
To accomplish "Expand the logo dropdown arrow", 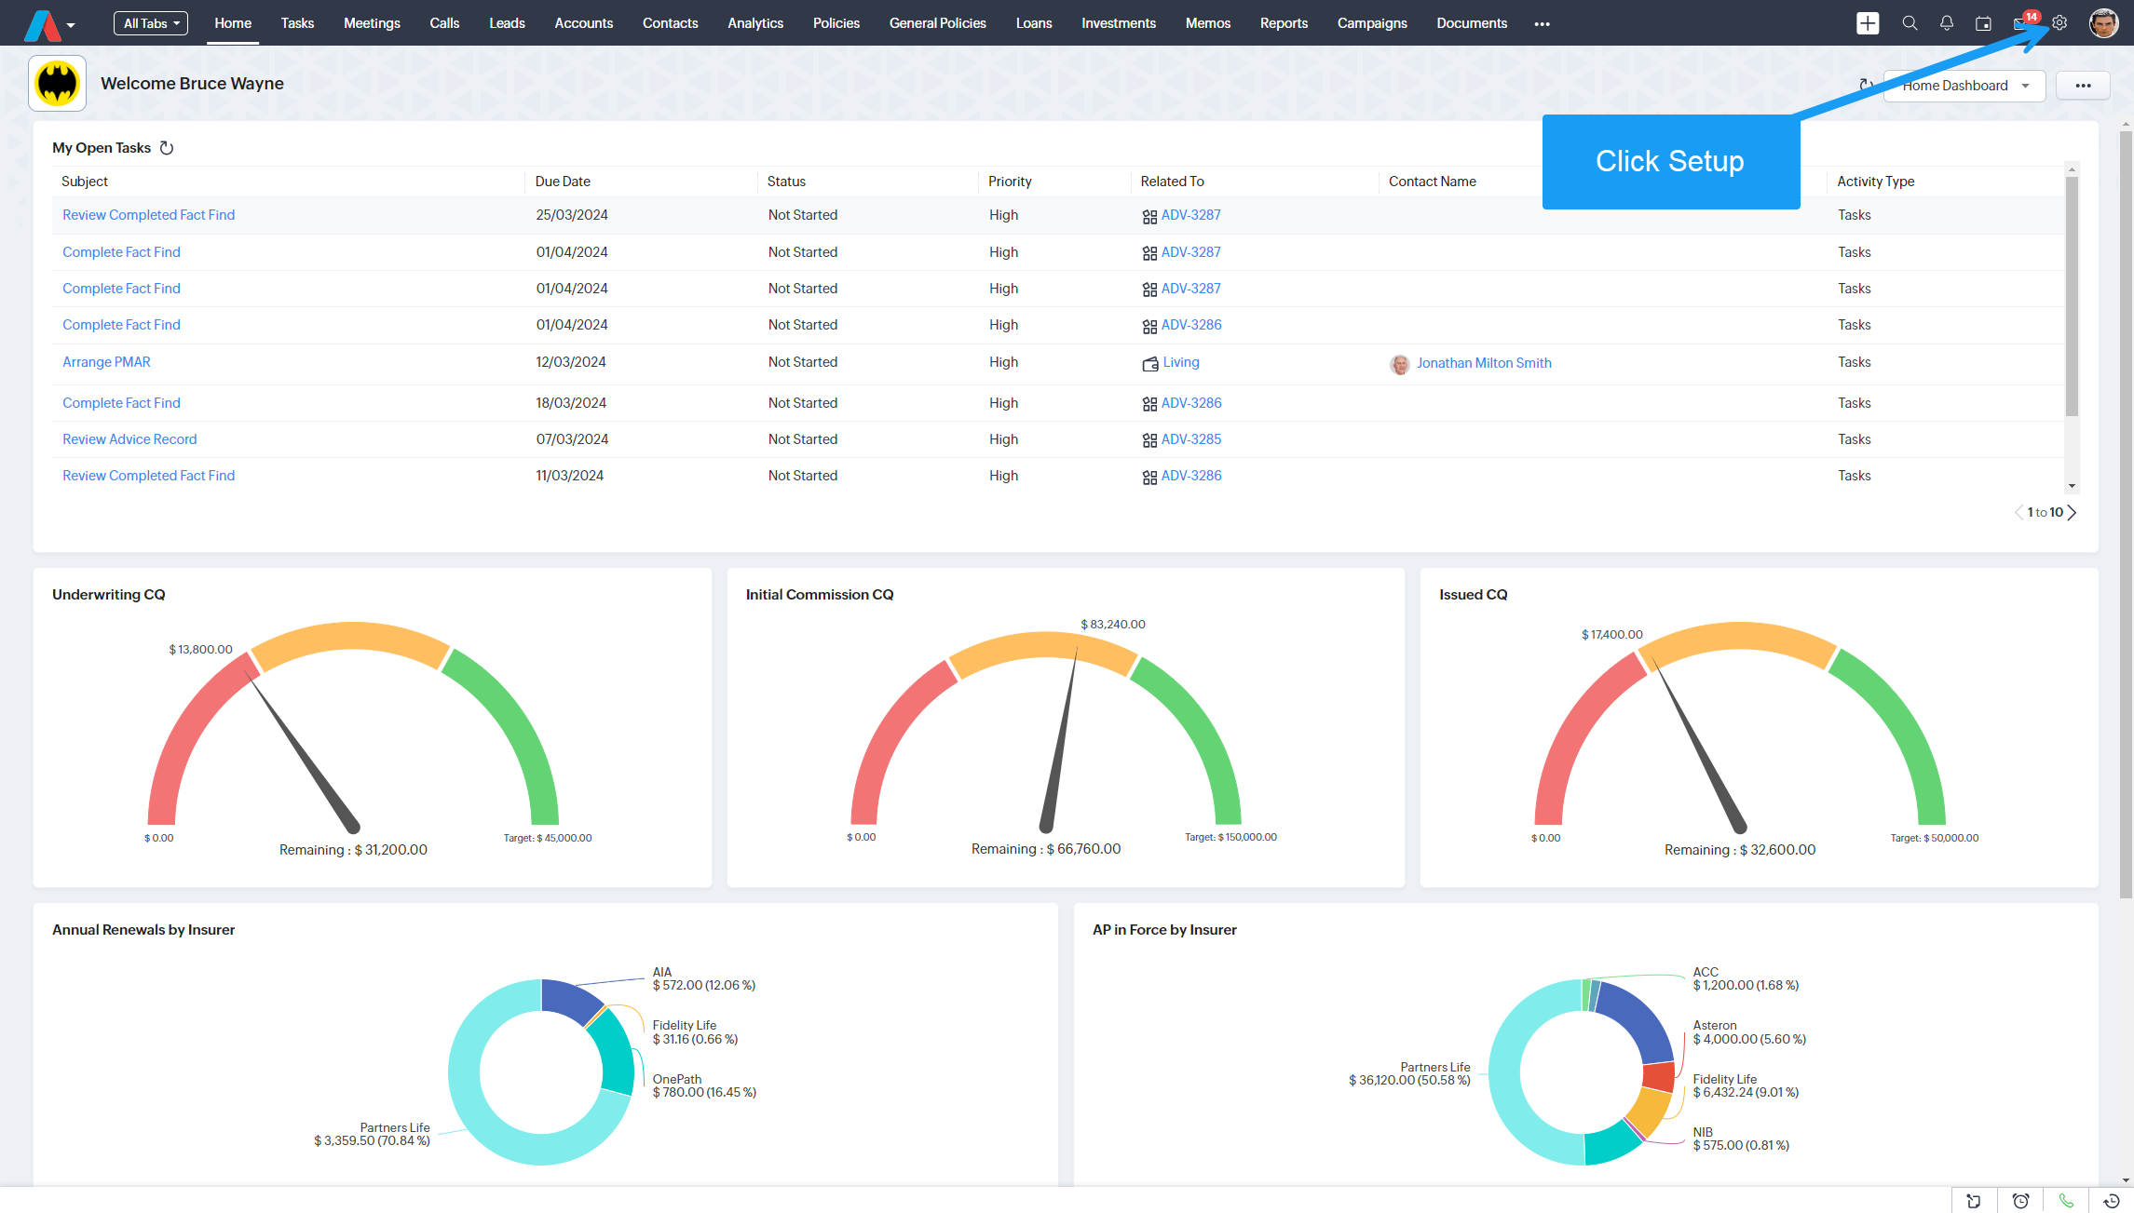I will (71, 25).
